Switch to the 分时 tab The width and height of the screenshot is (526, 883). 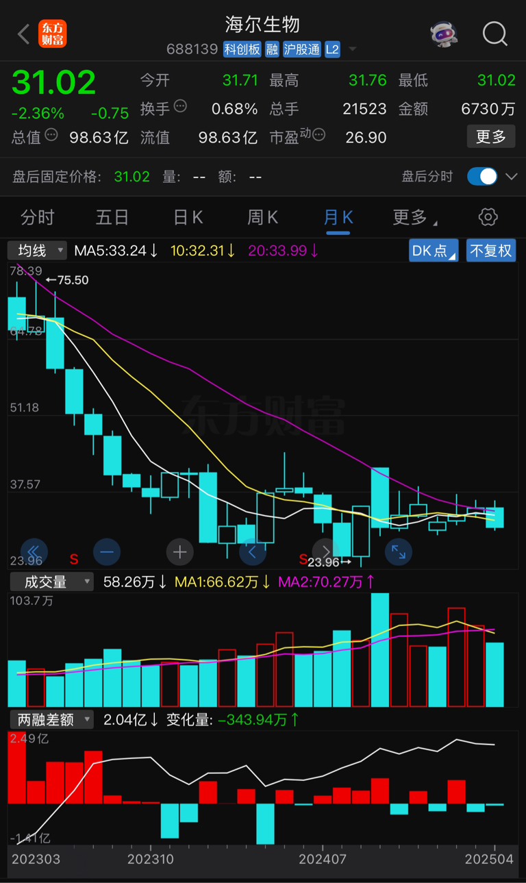[37, 218]
